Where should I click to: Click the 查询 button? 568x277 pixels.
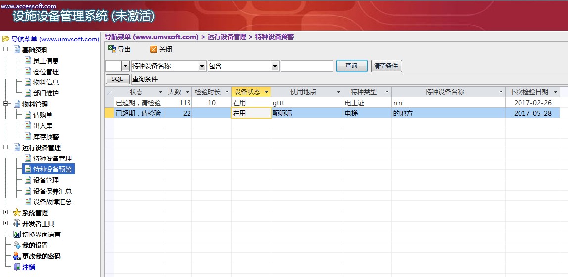coord(352,66)
